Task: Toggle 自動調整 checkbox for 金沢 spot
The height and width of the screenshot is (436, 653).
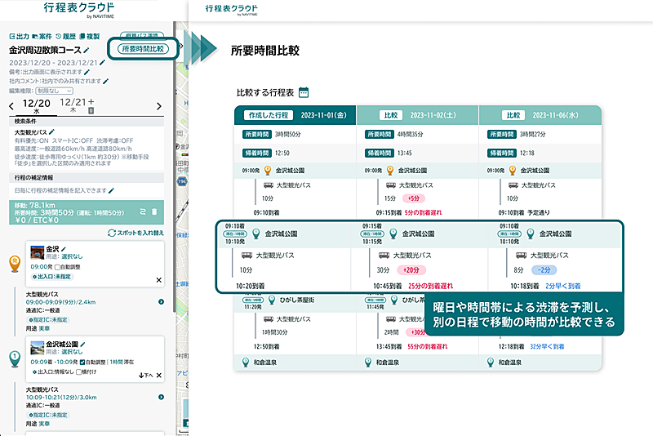Action: pyautogui.click(x=57, y=266)
